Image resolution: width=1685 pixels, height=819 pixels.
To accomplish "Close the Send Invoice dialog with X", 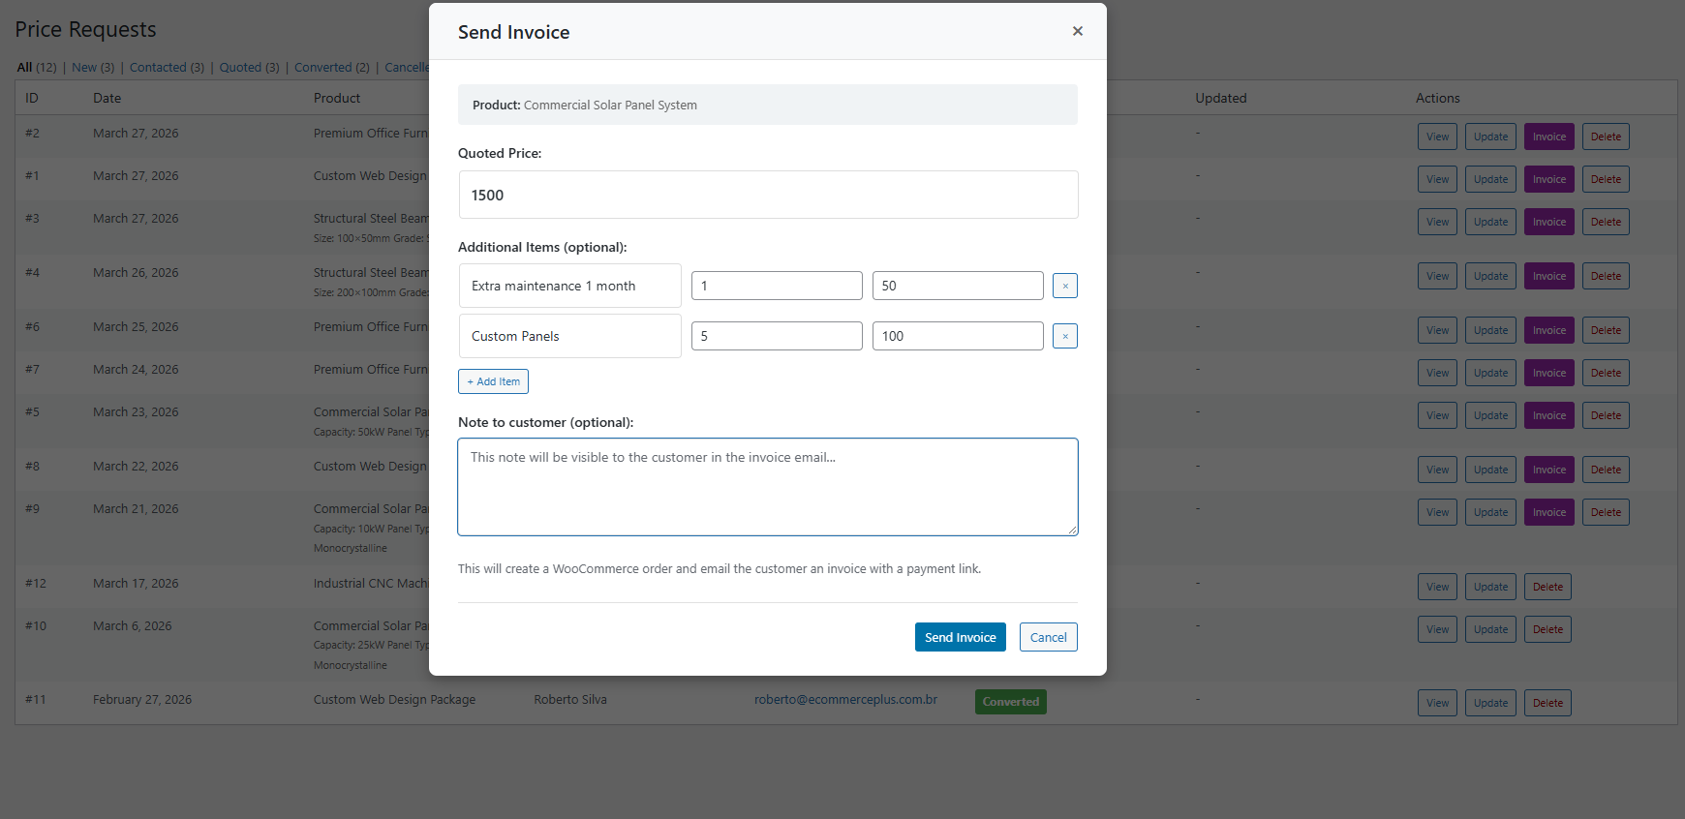I will [1077, 31].
